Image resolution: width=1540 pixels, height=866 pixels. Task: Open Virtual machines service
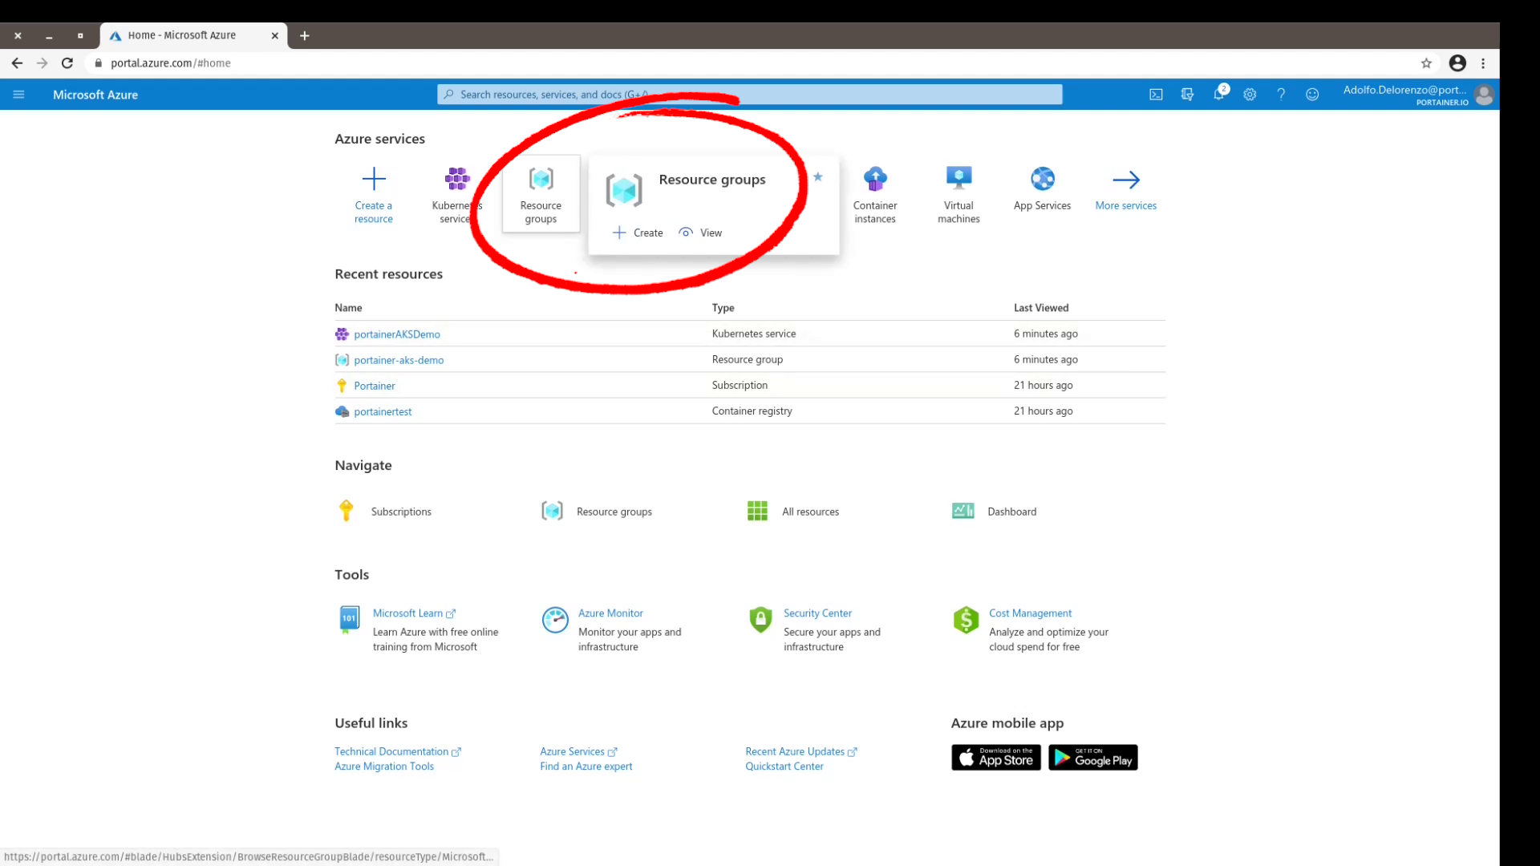958,194
